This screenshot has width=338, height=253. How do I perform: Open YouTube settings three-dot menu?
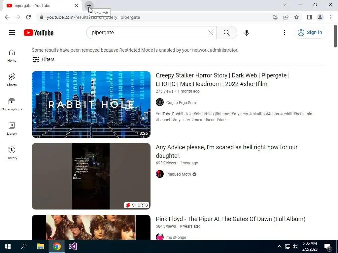(285, 33)
